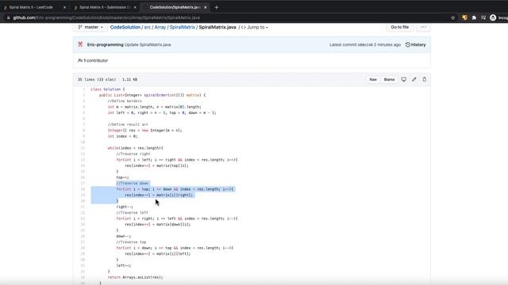Edit this file with the pencil icon
This screenshot has height=285, width=508.
414,79
